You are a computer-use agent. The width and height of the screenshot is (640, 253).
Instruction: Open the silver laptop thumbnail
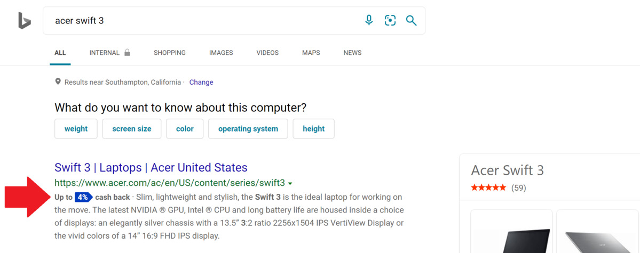pyautogui.click(x=598, y=231)
